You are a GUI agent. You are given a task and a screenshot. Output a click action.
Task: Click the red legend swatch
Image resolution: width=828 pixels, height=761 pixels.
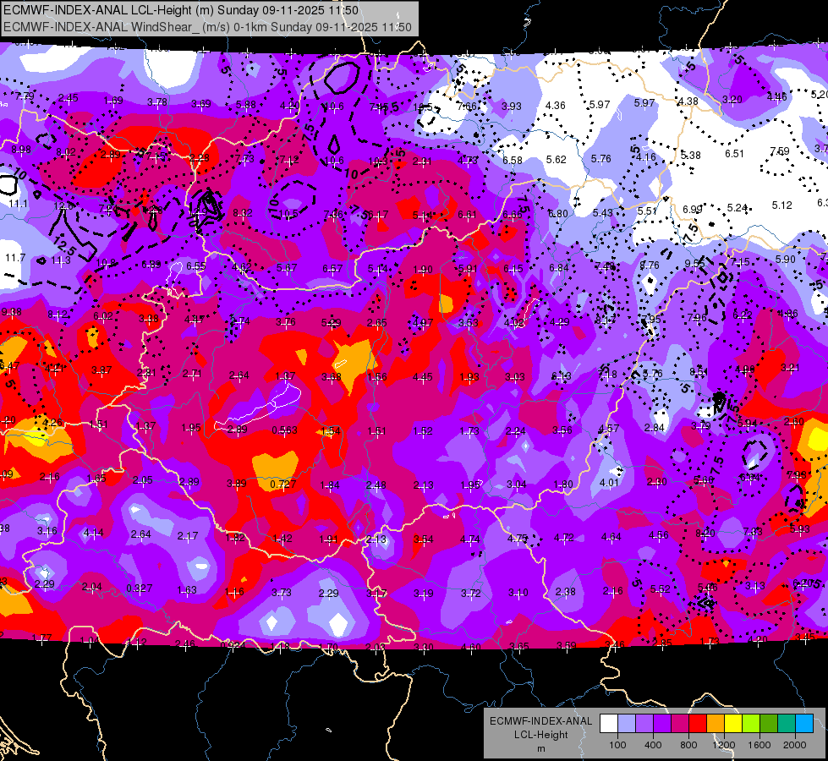[x=698, y=724]
